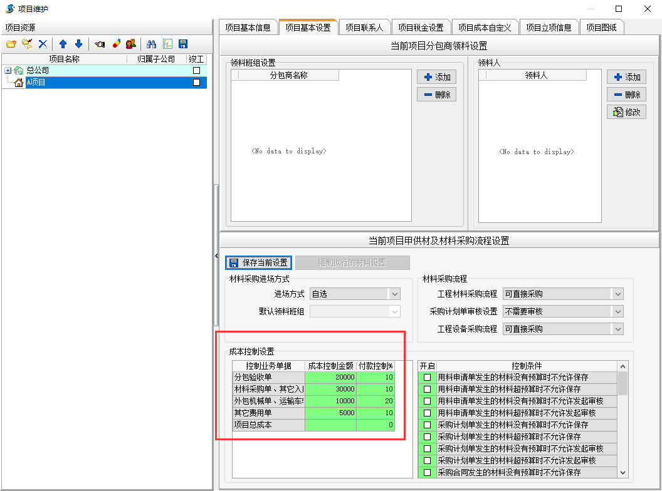The height and width of the screenshot is (491, 662).
Task: Click 修改 button under 领料人
Action: coord(626,112)
